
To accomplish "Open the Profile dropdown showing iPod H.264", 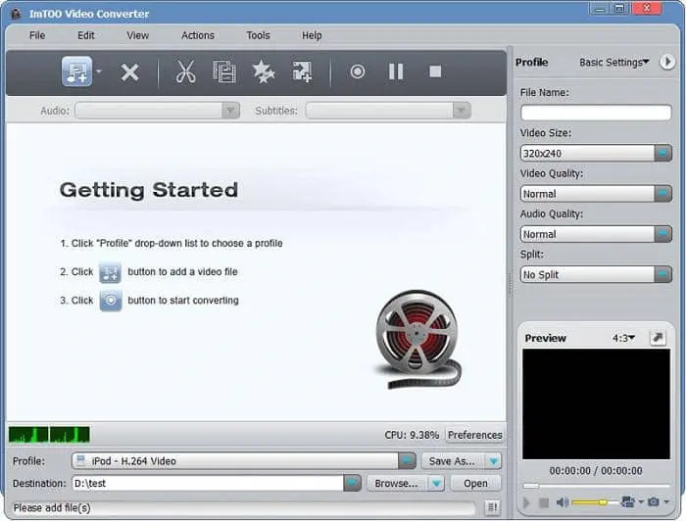I will tap(407, 460).
